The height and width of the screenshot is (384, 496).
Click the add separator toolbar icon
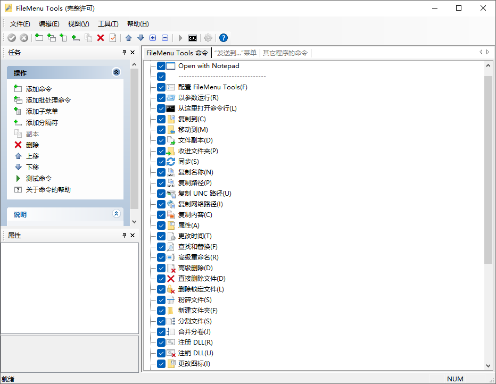pyautogui.click(x=76, y=37)
